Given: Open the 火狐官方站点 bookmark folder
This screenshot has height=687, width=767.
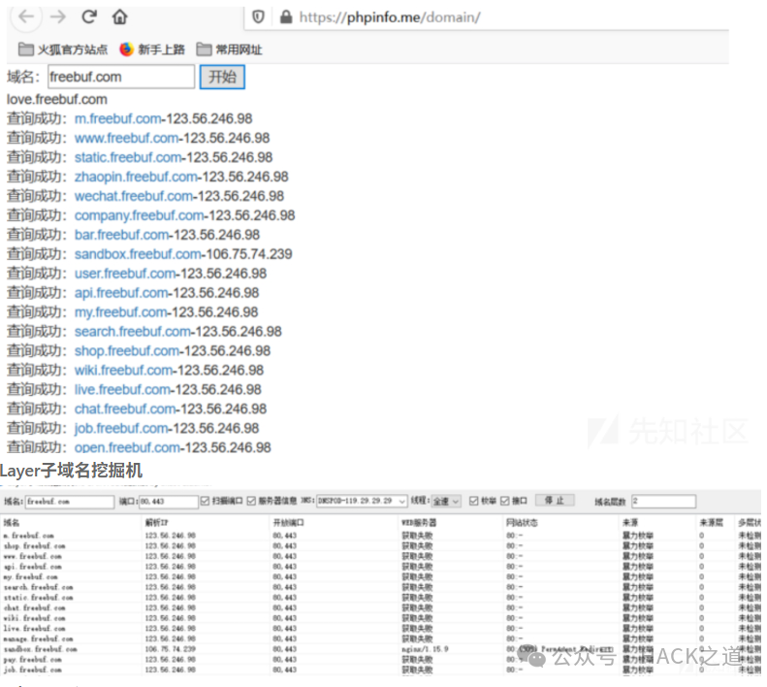Looking at the screenshot, I should [63, 49].
